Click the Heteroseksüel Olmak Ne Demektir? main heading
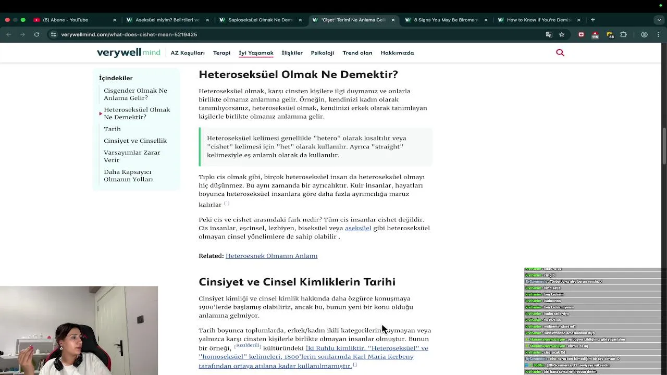667x375 pixels. [x=298, y=74]
